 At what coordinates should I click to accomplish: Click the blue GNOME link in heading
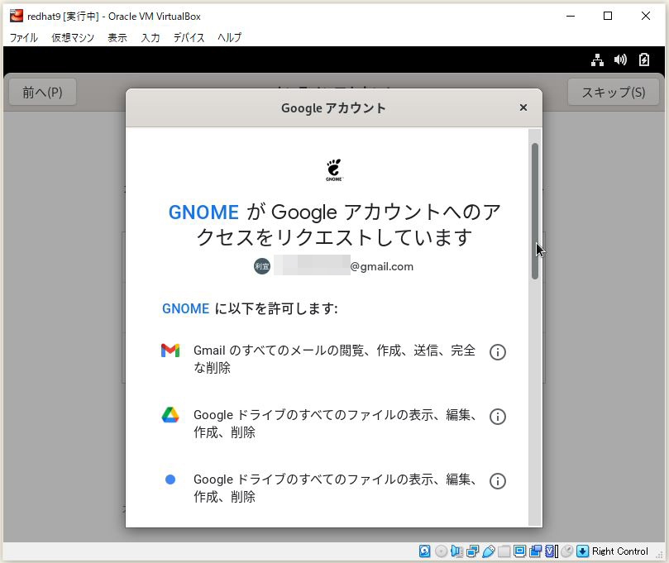pos(203,212)
